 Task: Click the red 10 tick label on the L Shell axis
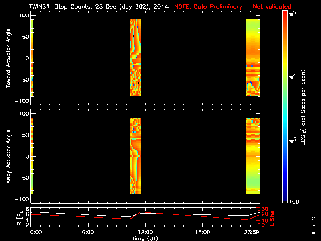[x=265, y=220]
